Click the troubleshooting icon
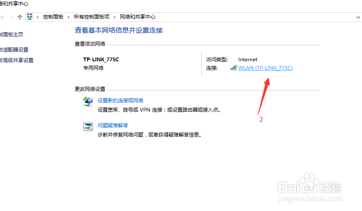Viewport: 362px width, 211px height. (88, 127)
